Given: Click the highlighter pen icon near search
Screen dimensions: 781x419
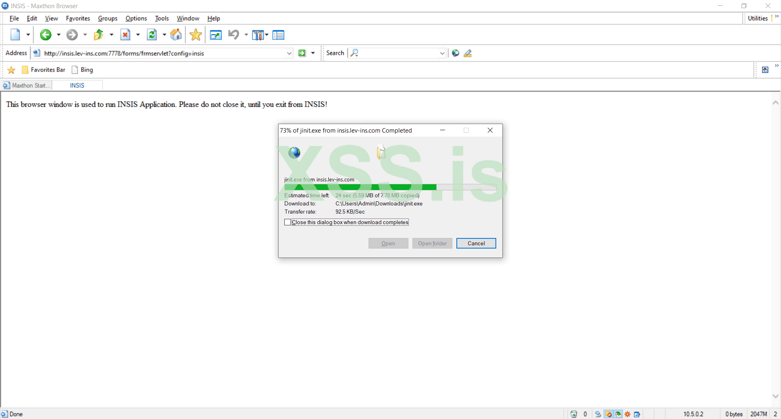Looking at the screenshot, I should pyautogui.click(x=468, y=53).
